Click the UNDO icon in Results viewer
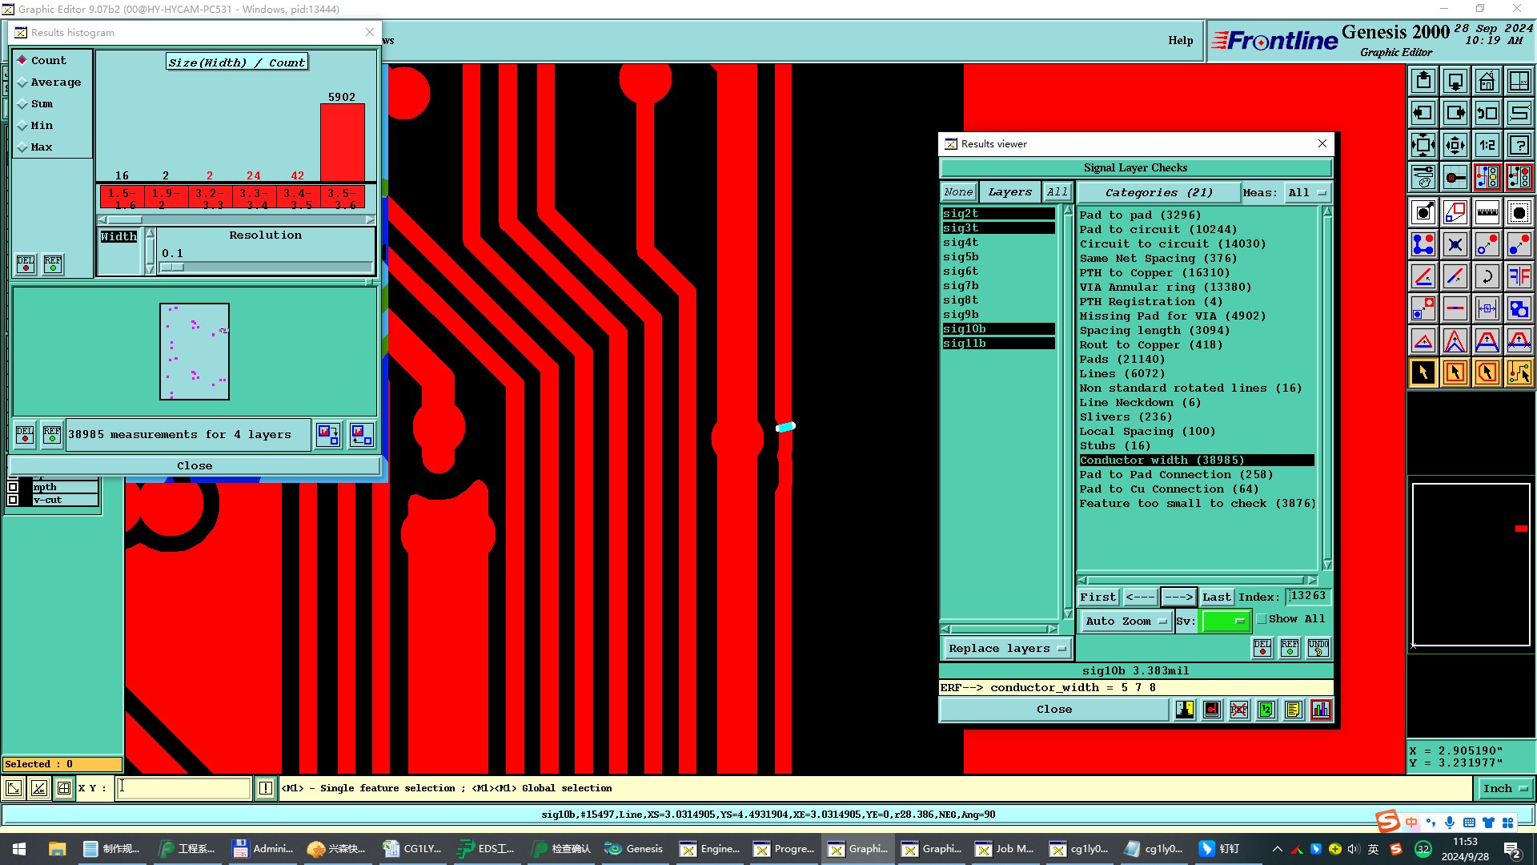Image resolution: width=1537 pixels, height=865 pixels. (1318, 647)
